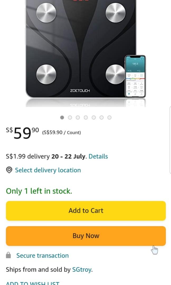Open delivery Details link
The height and width of the screenshot is (285, 171).
pos(98,156)
